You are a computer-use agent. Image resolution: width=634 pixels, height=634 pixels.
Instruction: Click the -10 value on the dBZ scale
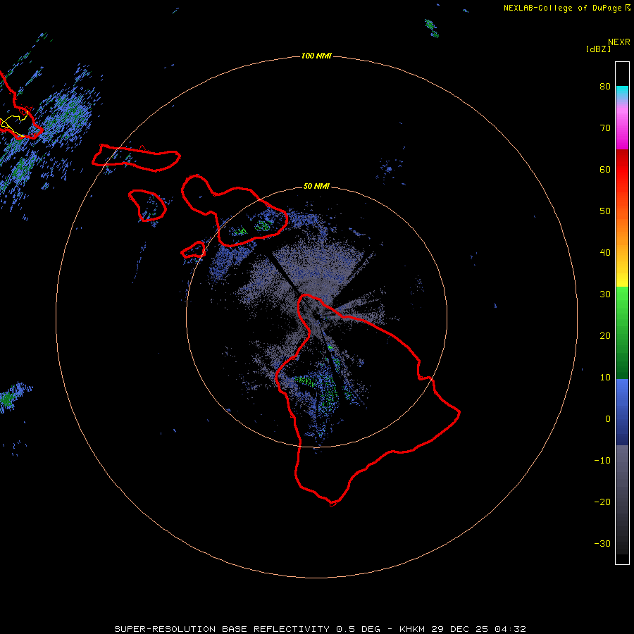point(602,461)
